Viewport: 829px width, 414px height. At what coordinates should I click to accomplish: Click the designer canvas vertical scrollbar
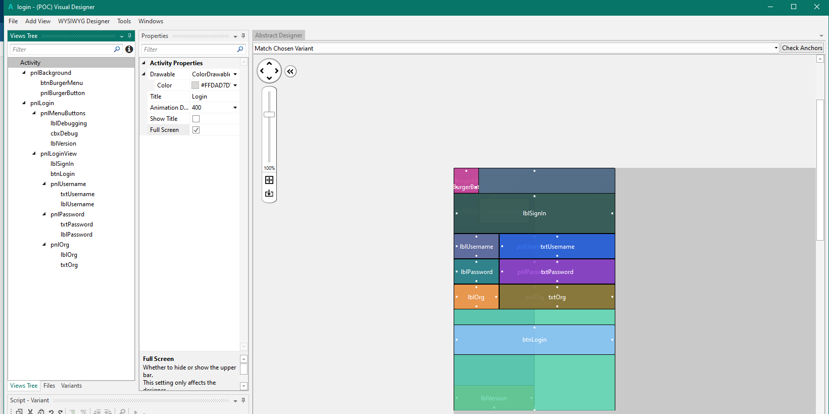click(x=820, y=170)
